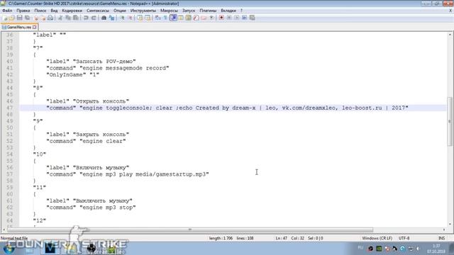
Task: Click "engine mp3 stop" on line 62
Action: pyautogui.click(x=108, y=208)
